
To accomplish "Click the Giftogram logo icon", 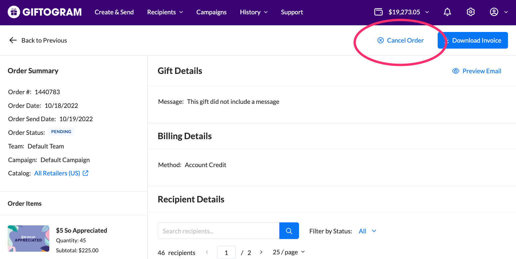I will (x=14, y=12).
